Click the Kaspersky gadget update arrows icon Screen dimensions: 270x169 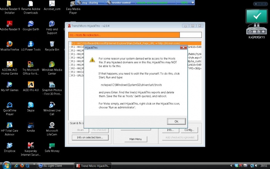click(250, 32)
